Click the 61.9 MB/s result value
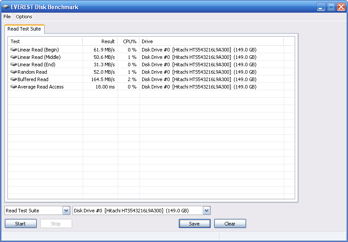The width and height of the screenshot is (348, 242). click(104, 50)
